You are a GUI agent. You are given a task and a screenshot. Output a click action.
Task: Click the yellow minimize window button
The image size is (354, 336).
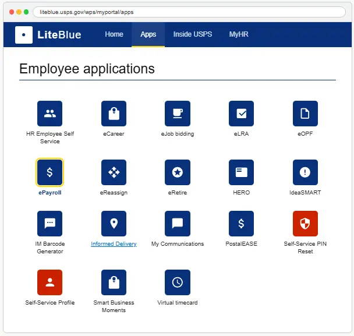click(19, 12)
